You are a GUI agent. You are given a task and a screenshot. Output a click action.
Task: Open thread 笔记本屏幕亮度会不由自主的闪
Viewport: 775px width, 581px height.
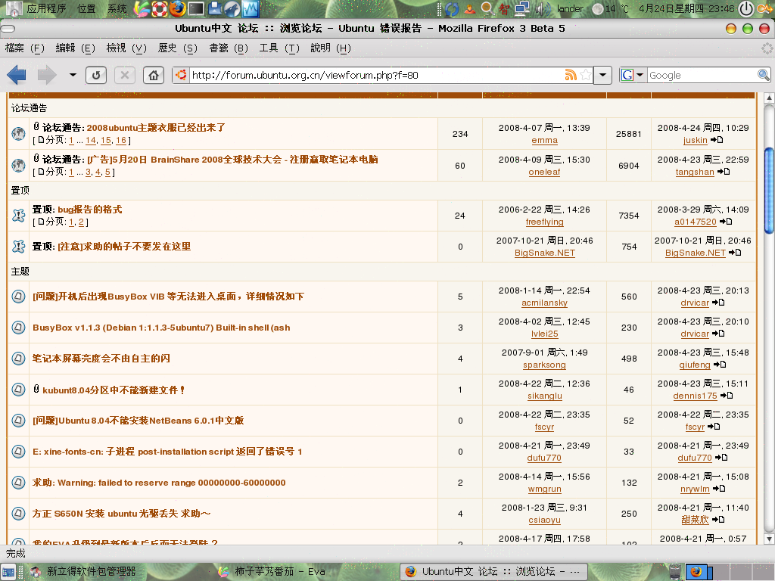pos(101,358)
